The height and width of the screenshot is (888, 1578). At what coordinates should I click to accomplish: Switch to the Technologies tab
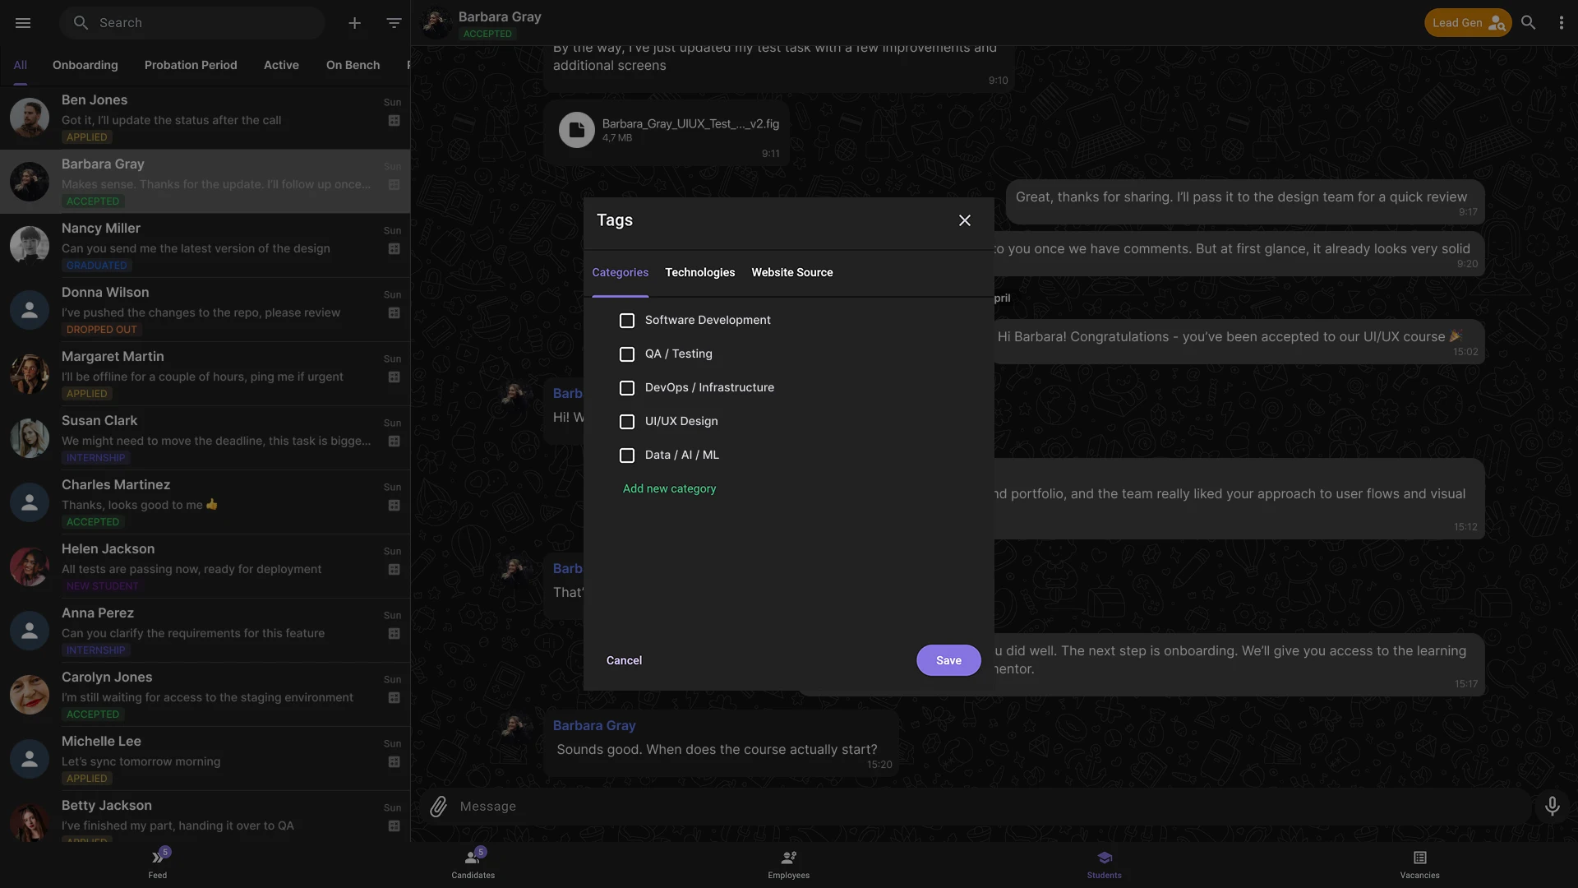tap(699, 272)
